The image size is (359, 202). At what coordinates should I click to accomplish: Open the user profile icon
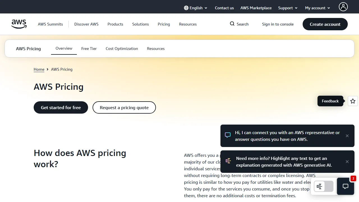(343, 7)
